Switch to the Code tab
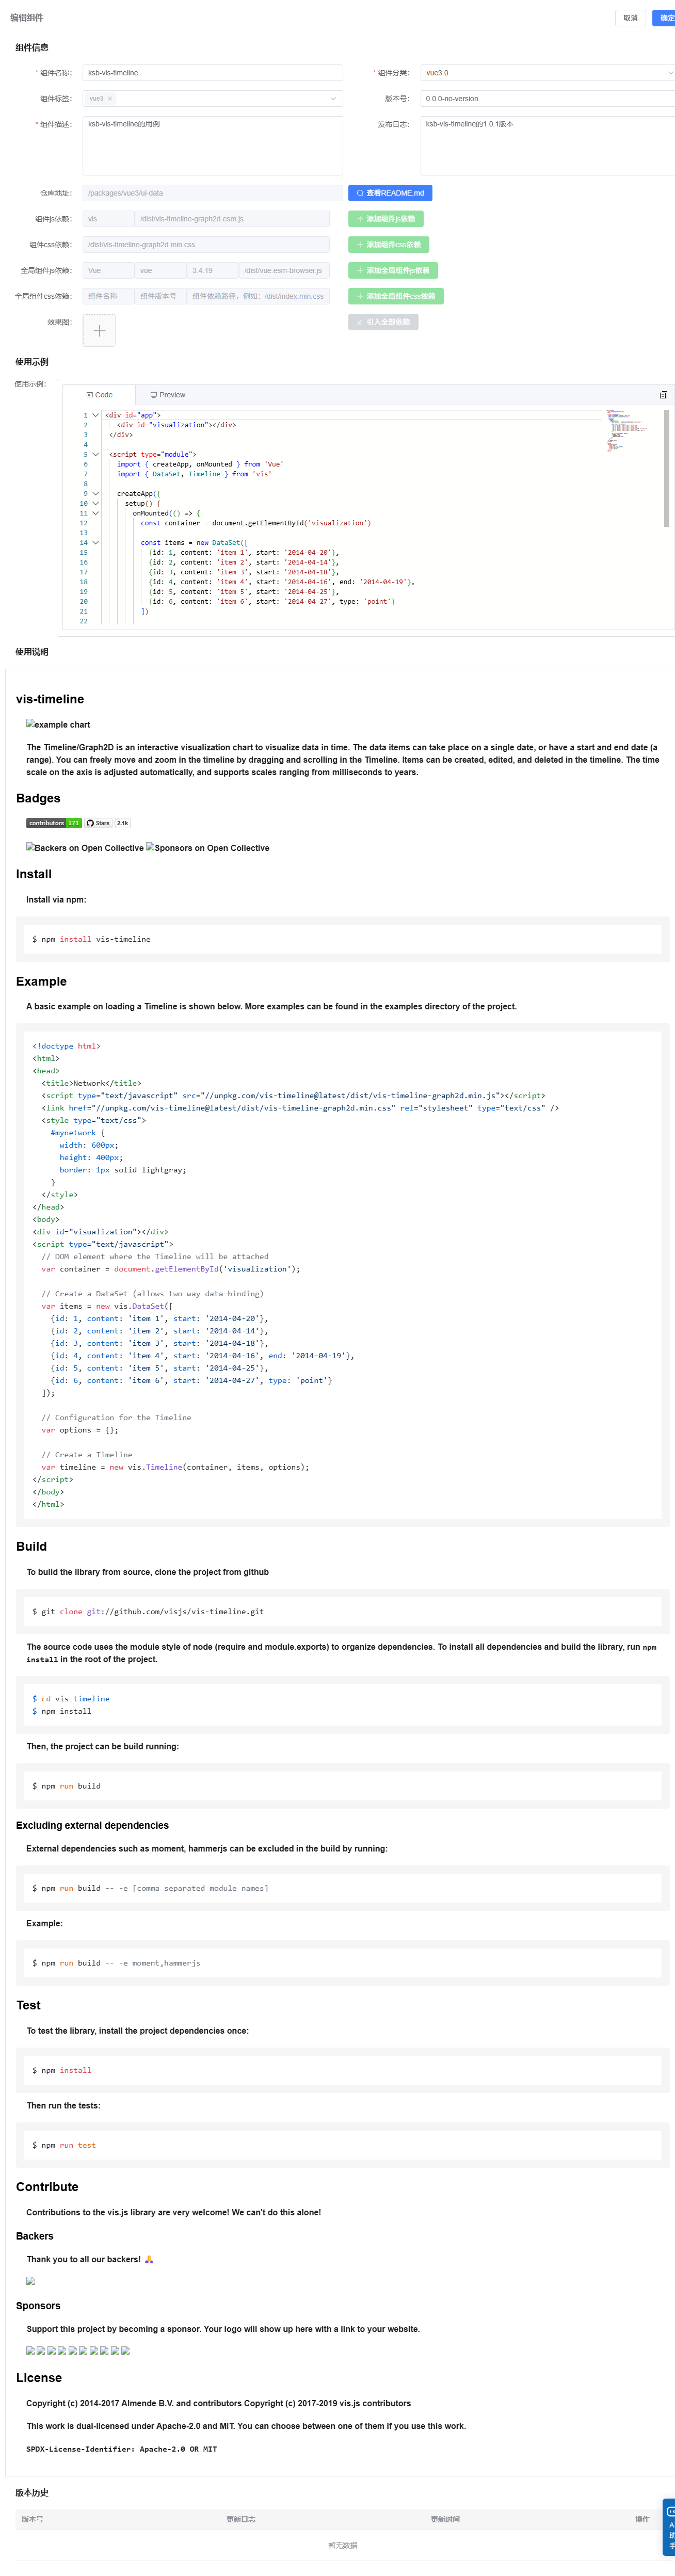 99,396
